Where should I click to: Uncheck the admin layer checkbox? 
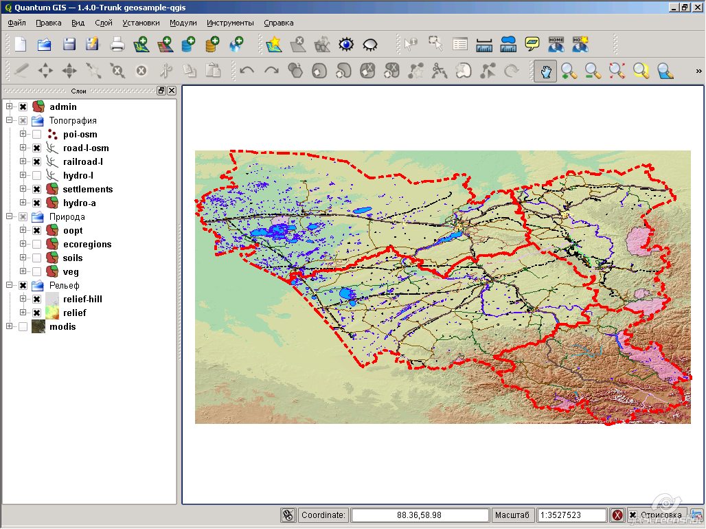coord(23,106)
